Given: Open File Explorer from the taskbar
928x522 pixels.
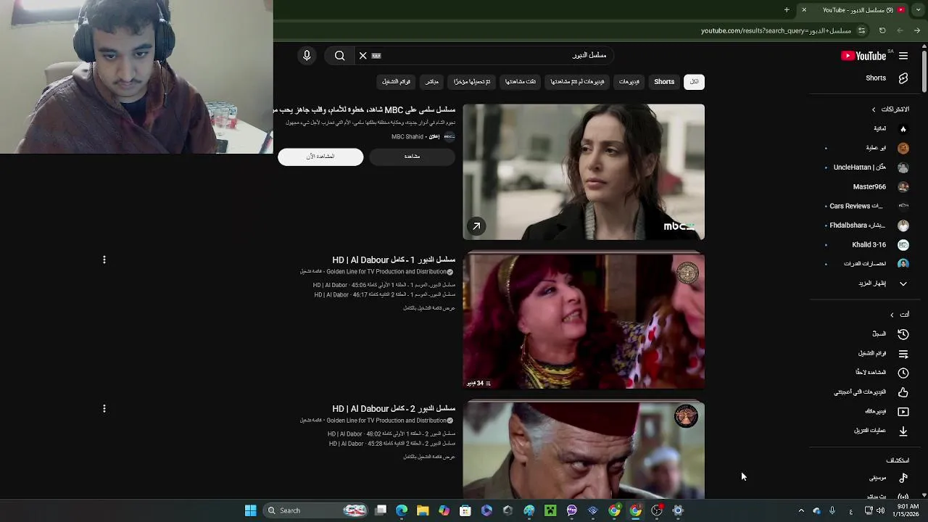Looking at the screenshot, I should pyautogui.click(x=423, y=510).
